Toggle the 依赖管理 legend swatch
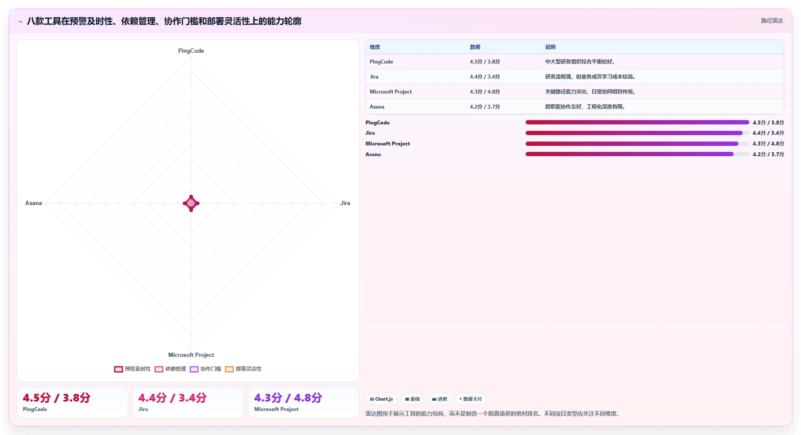801x435 pixels. (159, 369)
